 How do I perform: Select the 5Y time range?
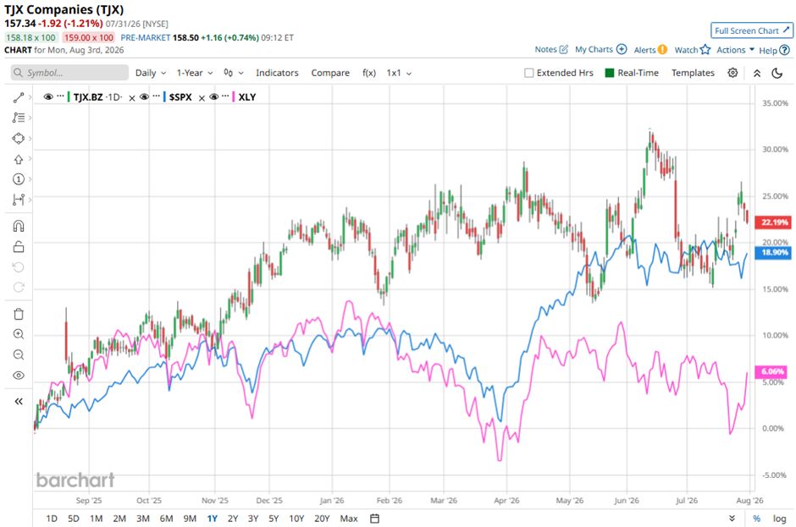point(274,519)
